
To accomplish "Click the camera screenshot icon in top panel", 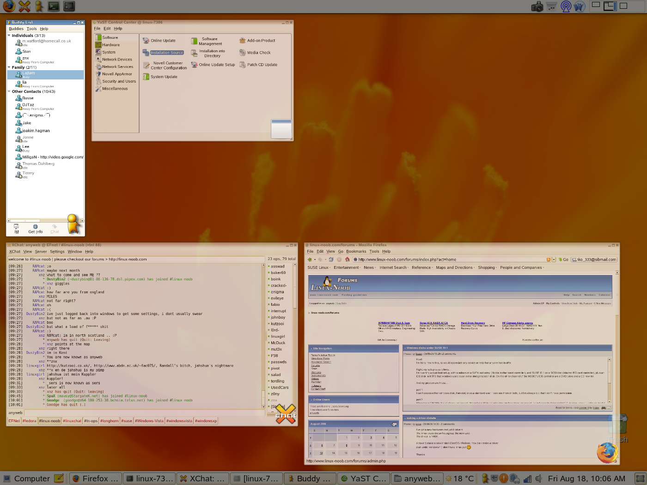I will click(x=537, y=6).
